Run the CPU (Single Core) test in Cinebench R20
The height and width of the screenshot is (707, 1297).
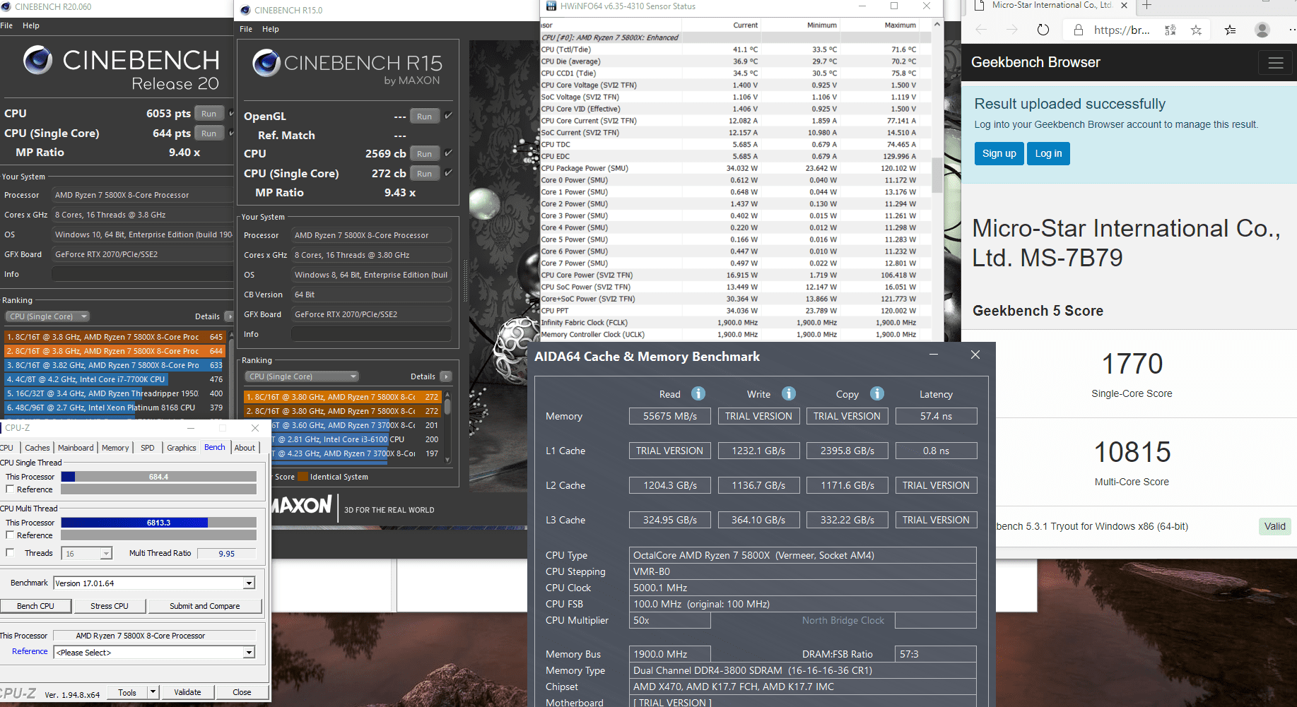click(x=209, y=133)
